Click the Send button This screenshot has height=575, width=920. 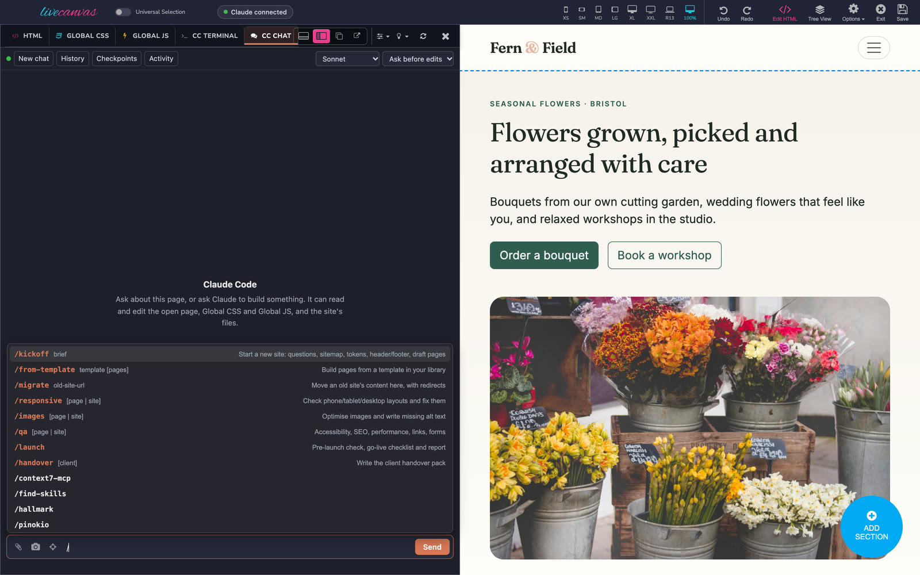click(432, 547)
